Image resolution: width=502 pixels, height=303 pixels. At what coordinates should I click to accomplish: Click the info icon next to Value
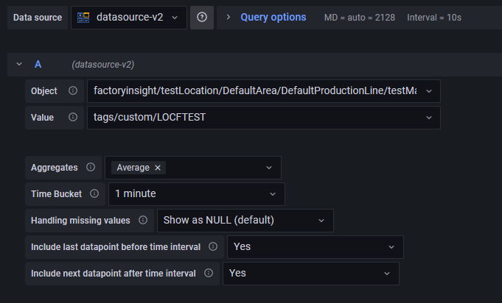(73, 118)
